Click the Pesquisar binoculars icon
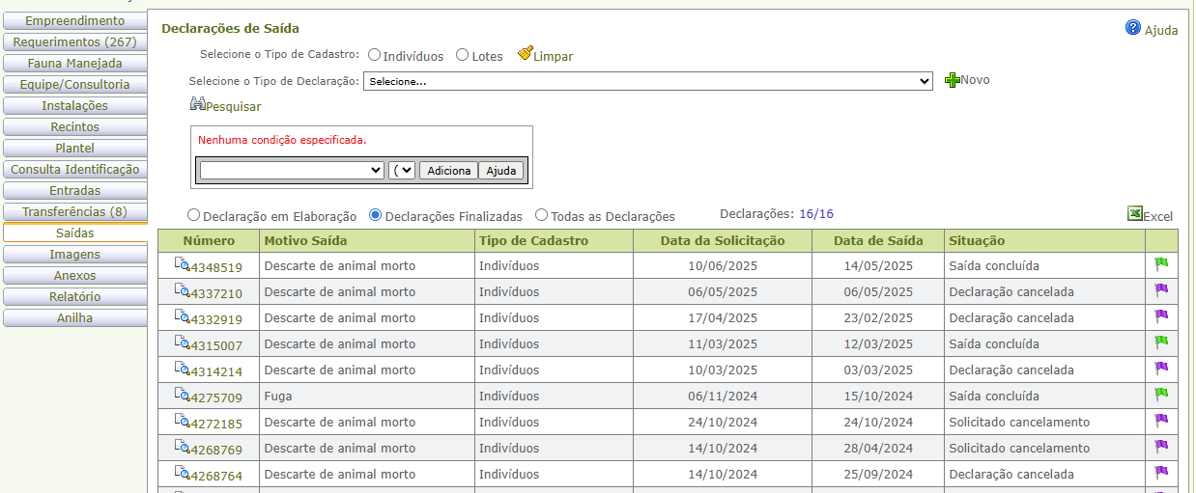The width and height of the screenshot is (1196, 493). coord(198,104)
